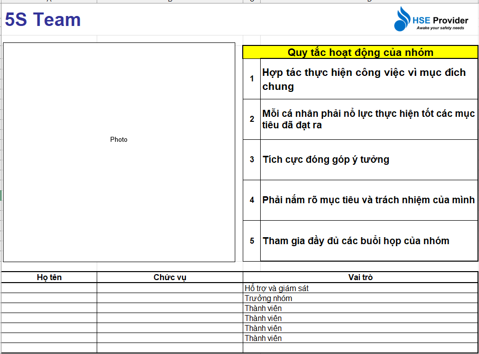This screenshot has width=479, height=354.
Task: Click the number 2 cell in rules list
Action: pos(252,119)
